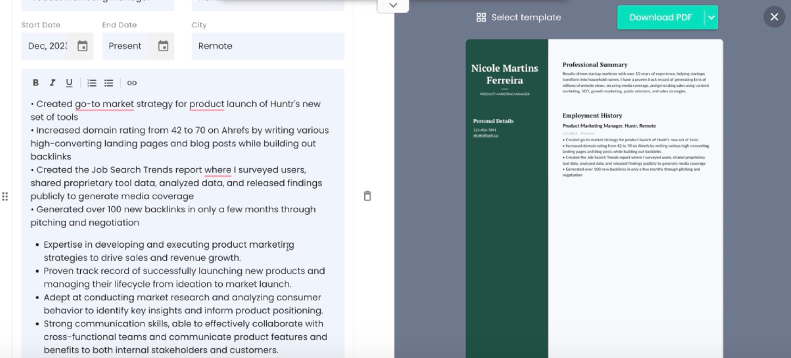Expand Download PDF options arrow
The height and width of the screenshot is (358, 791).
(x=711, y=17)
